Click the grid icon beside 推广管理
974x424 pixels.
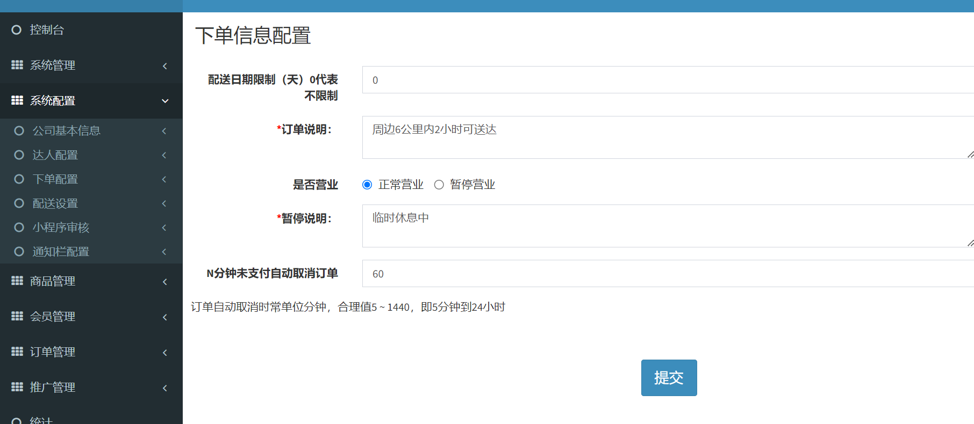pyautogui.click(x=17, y=387)
